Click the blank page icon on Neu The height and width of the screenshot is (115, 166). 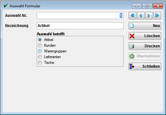coord(132,26)
